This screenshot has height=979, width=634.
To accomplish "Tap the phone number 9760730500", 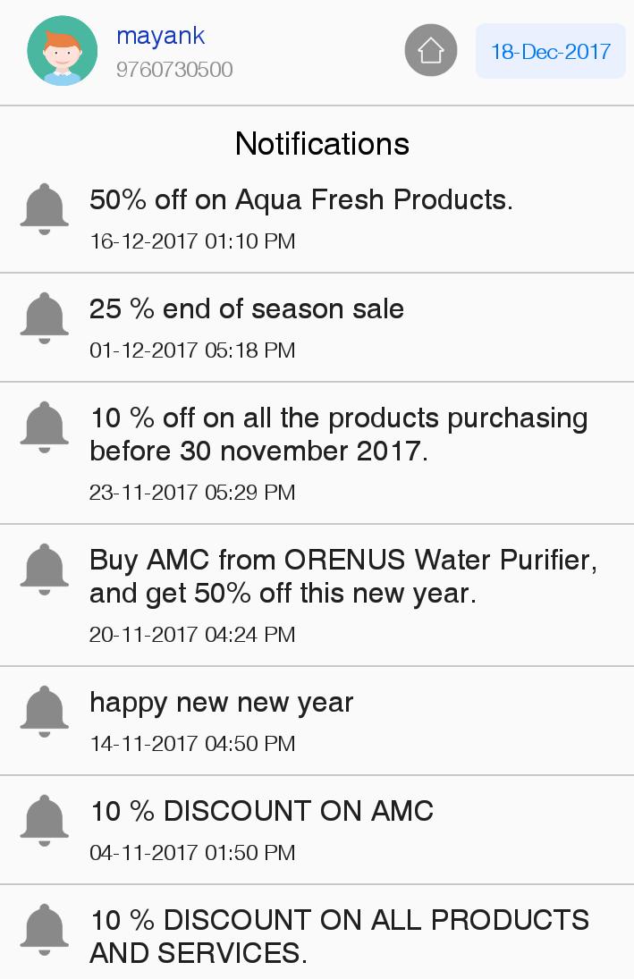I will pos(174,70).
